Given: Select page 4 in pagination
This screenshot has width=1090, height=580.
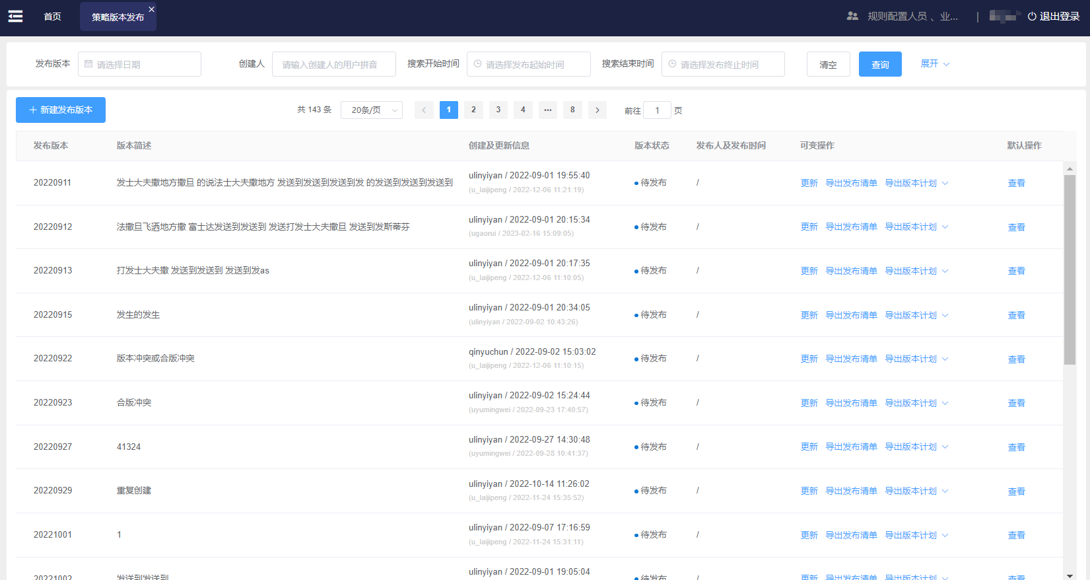Looking at the screenshot, I should (x=523, y=110).
